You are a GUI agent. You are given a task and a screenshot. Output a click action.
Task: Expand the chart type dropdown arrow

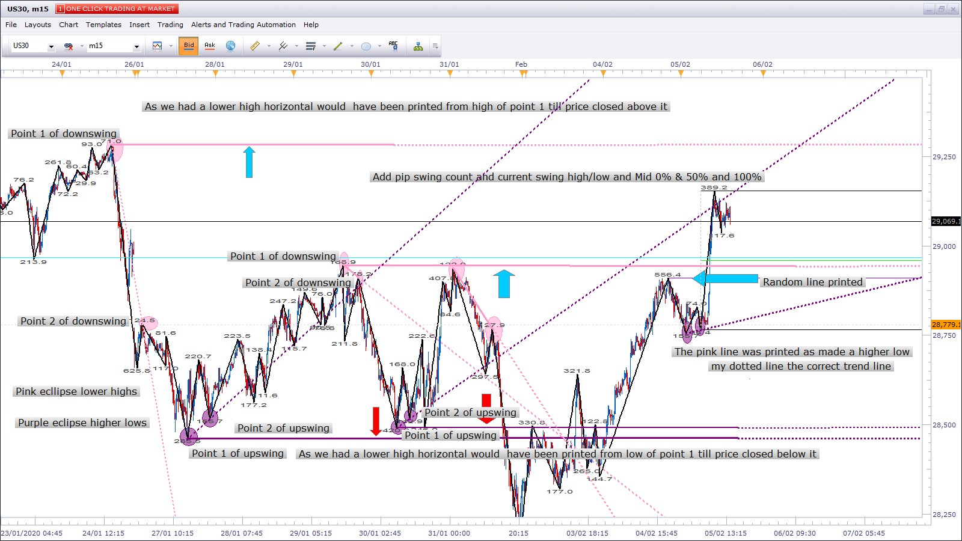point(171,46)
